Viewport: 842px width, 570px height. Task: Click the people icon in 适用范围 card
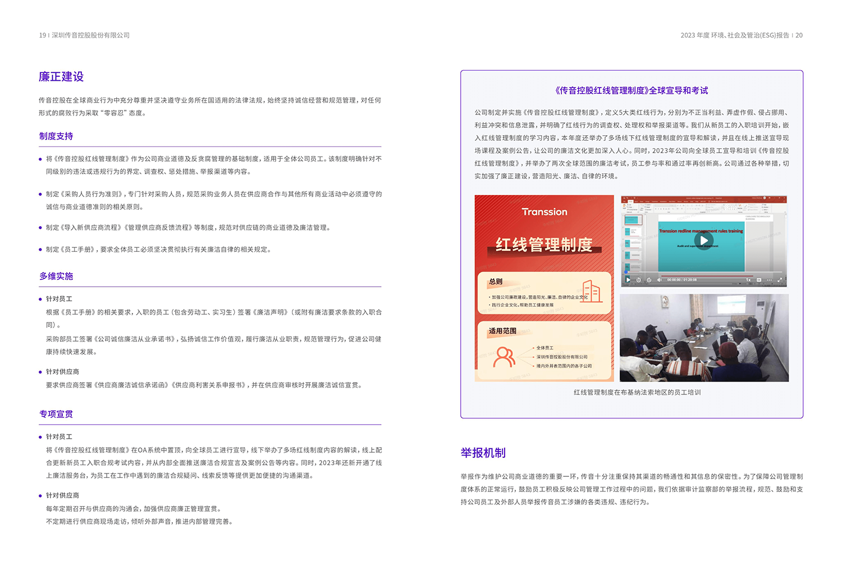(x=504, y=357)
